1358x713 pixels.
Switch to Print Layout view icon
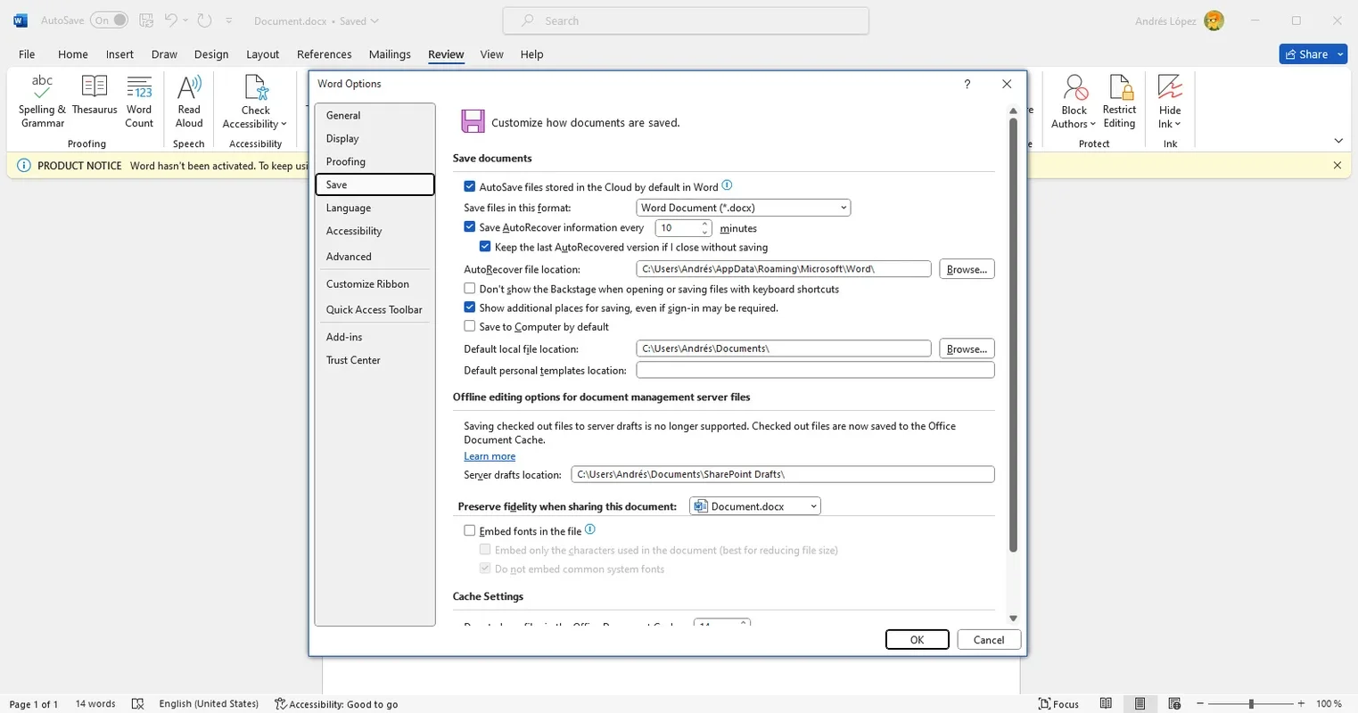point(1140,703)
